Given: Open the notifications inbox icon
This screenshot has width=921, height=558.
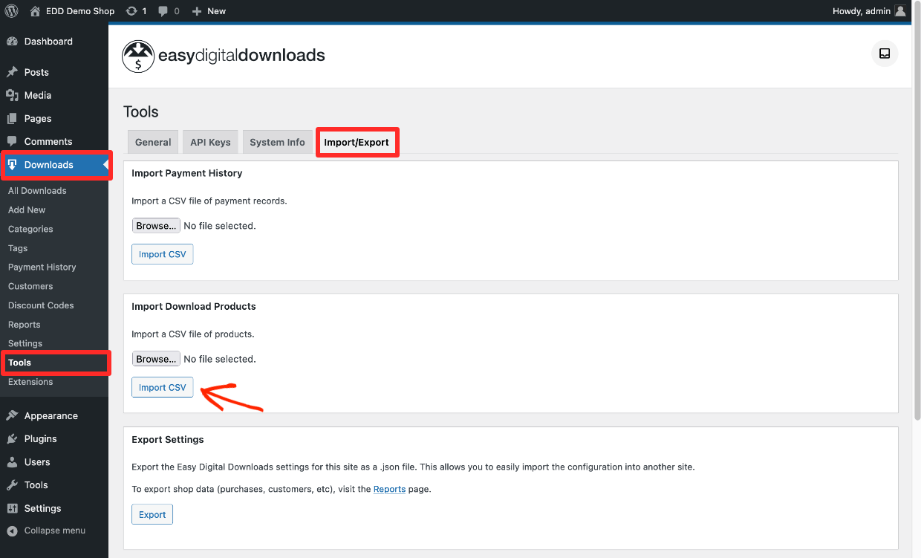Looking at the screenshot, I should click(885, 53).
